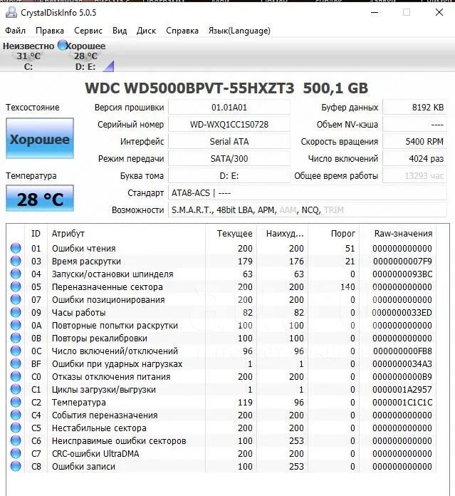The height and width of the screenshot is (496, 455).
Task: Open the Файл menu
Action: point(15,31)
